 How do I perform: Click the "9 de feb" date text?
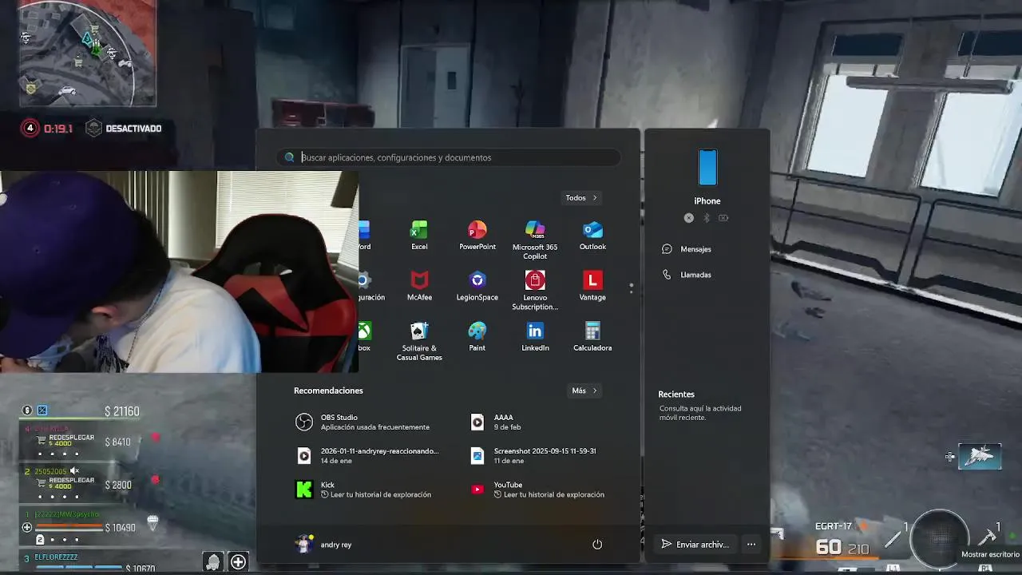[507, 427]
